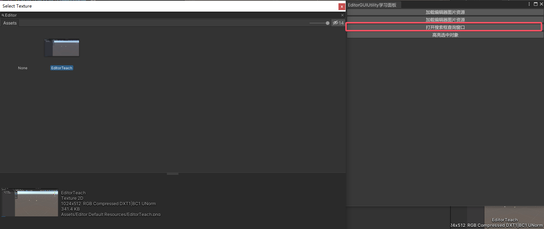Viewport: 544px width, 229px height.
Task: Click the thumbnail size slider knob
Action: tap(328, 23)
